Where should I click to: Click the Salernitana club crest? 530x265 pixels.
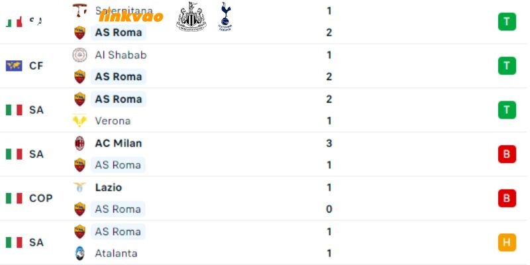point(79,11)
